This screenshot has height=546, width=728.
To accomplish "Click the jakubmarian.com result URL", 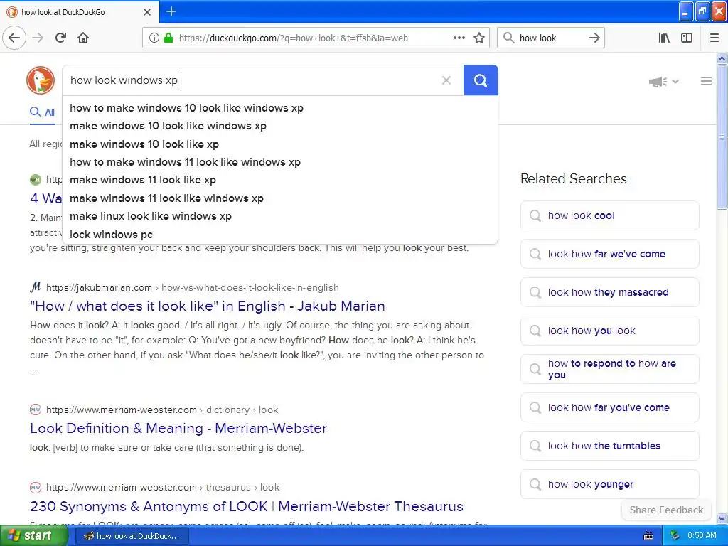I will tap(192, 287).
